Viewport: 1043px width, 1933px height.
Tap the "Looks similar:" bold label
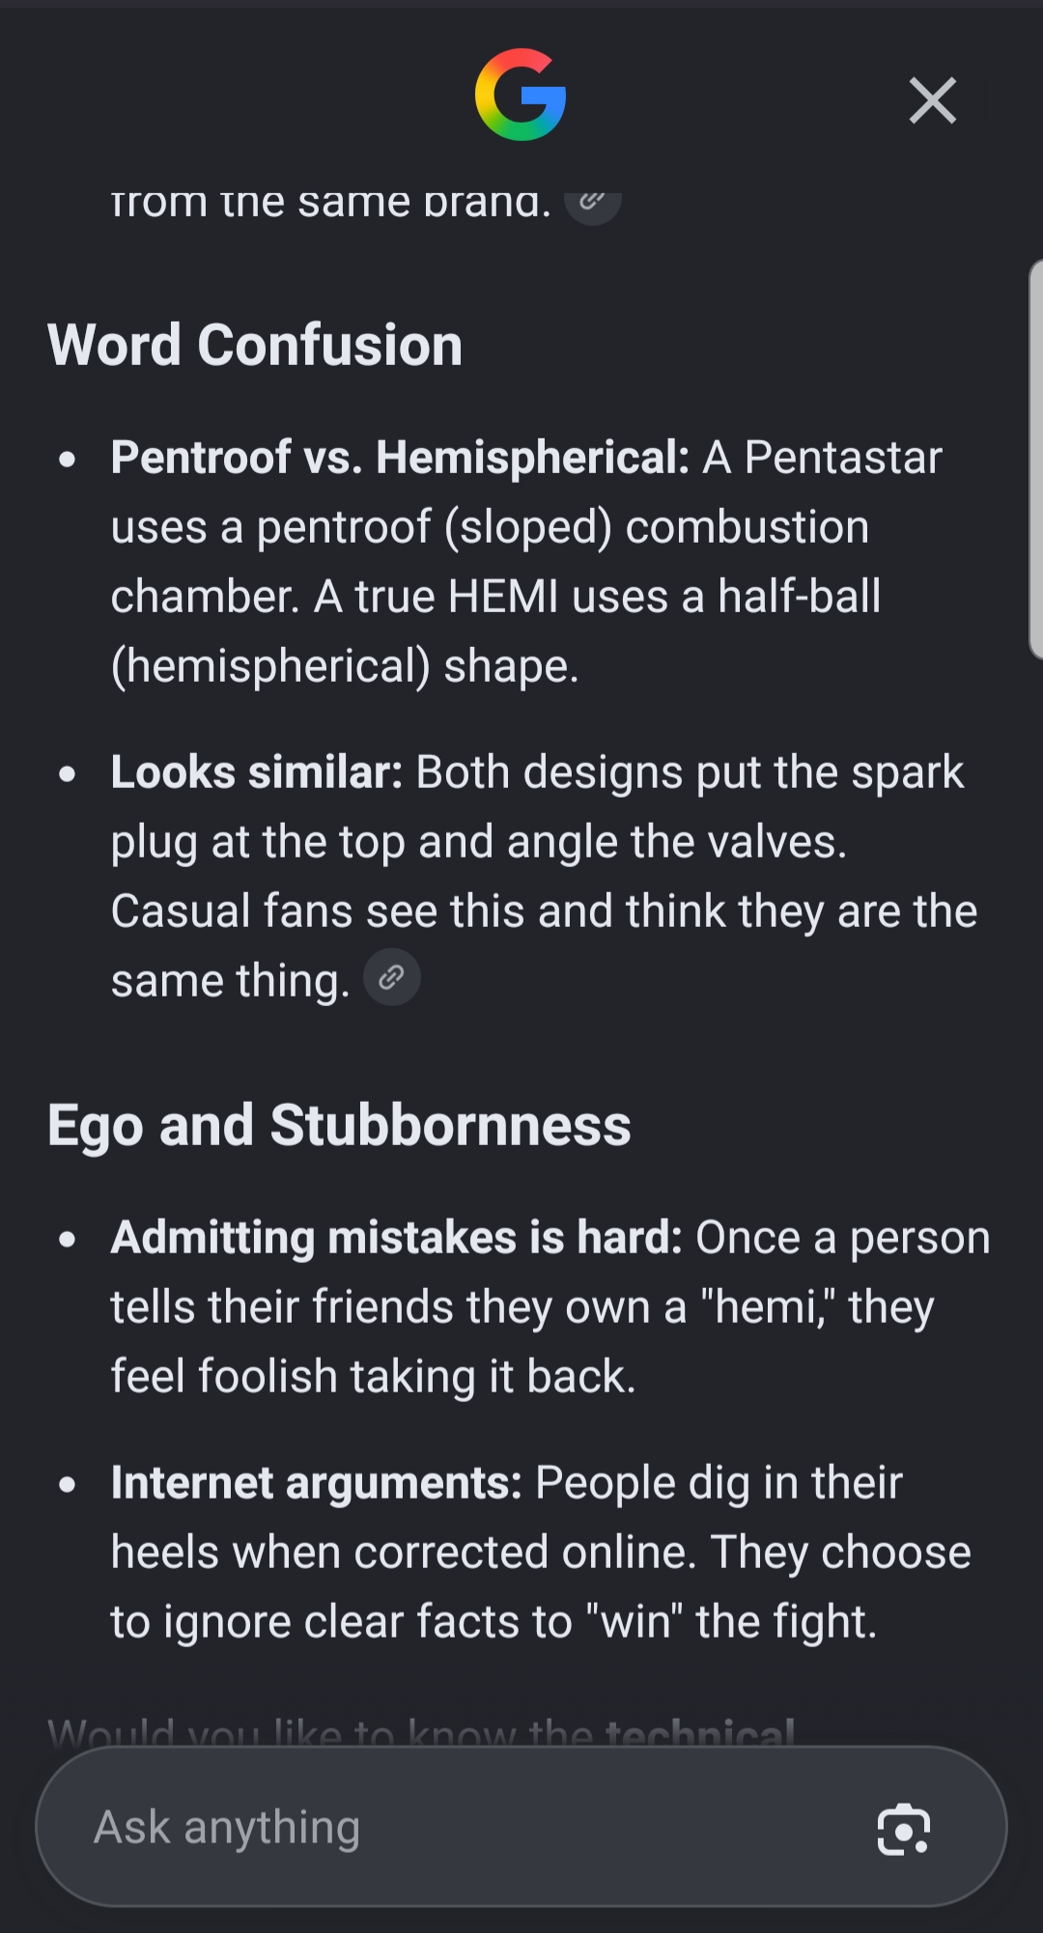256,771
